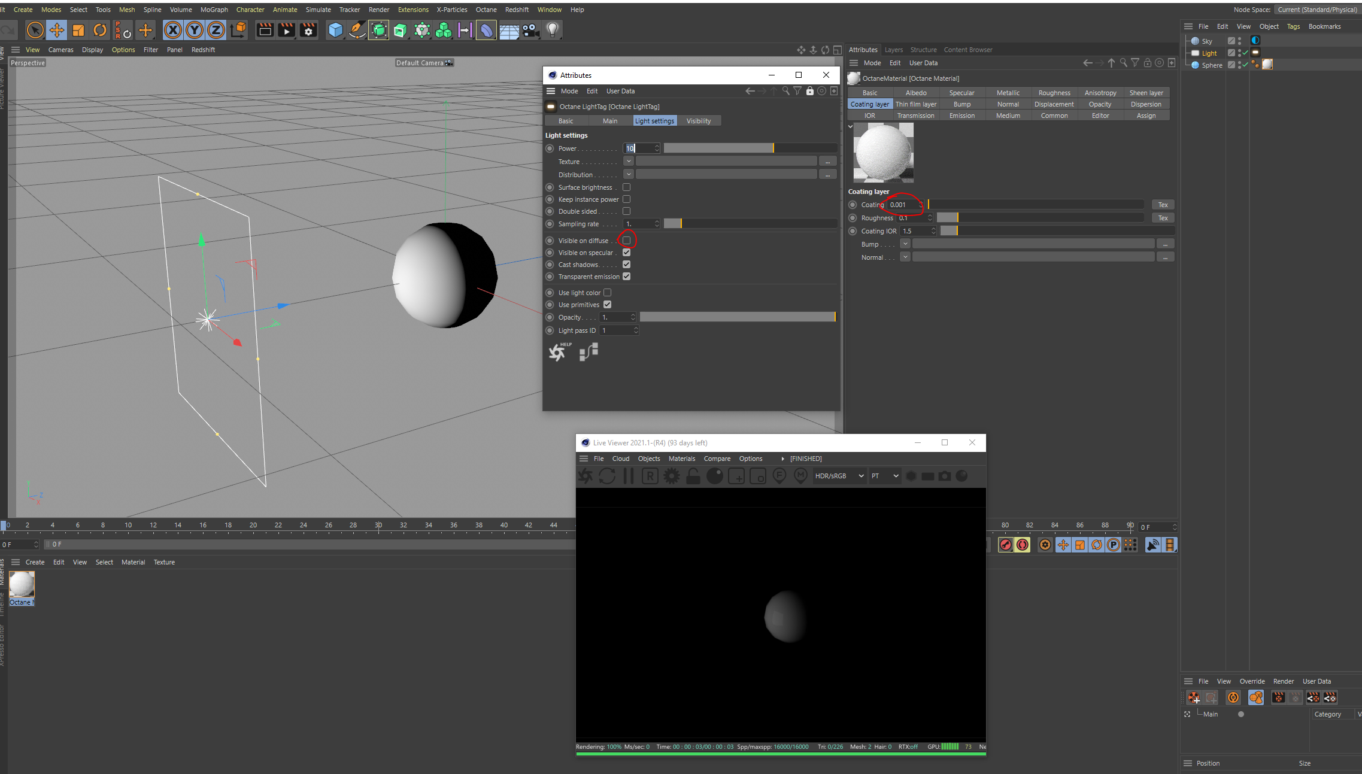The width and height of the screenshot is (1362, 774).
Task: Add a Cube primitive from the toolbar
Action: point(335,30)
